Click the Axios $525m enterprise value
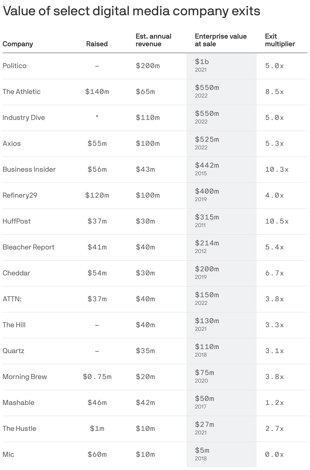Image resolution: width=310 pixels, height=470 pixels. tap(207, 139)
